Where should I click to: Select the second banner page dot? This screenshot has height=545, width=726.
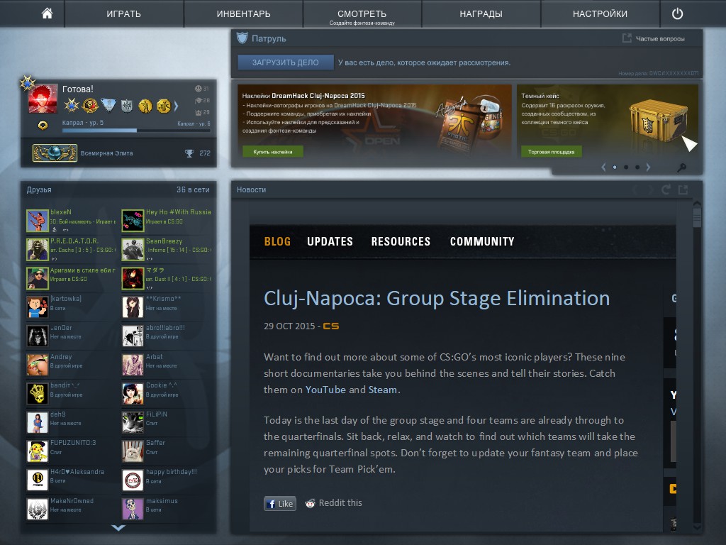click(626, 167)
